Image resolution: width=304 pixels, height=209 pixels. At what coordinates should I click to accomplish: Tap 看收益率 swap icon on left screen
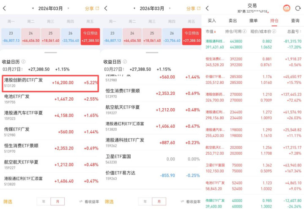[81, 202]
